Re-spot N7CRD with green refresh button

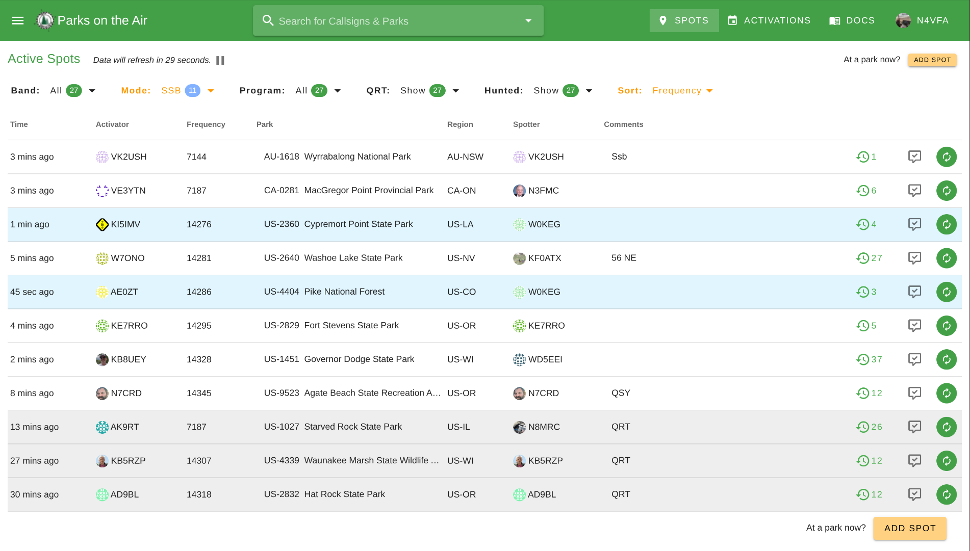(946, 393)
